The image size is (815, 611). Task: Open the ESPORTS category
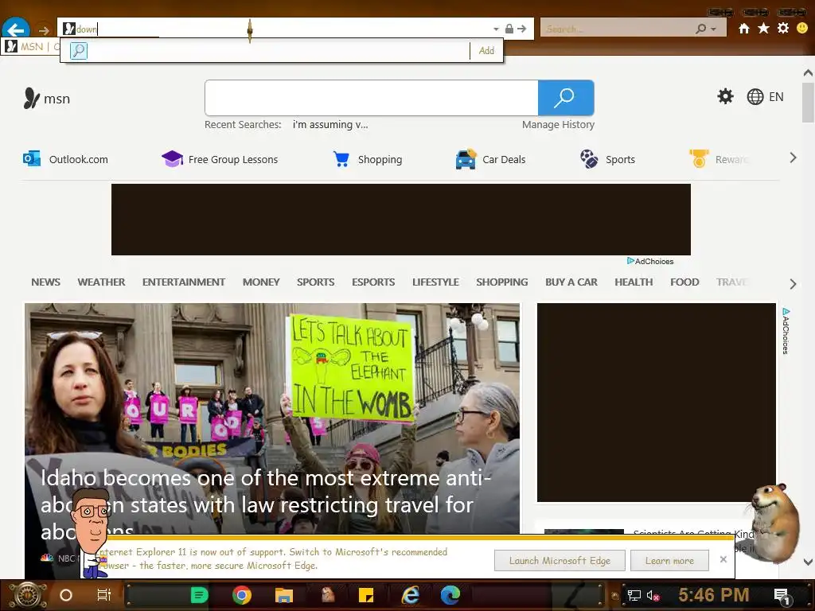coord(373,282)
